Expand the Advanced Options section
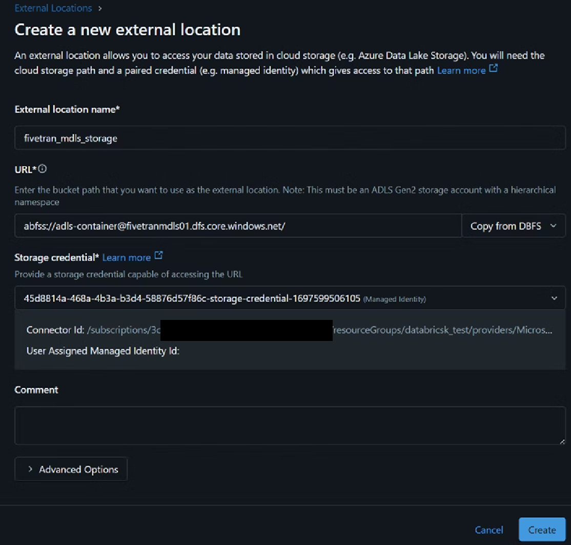571x545 pixels. 71,469
